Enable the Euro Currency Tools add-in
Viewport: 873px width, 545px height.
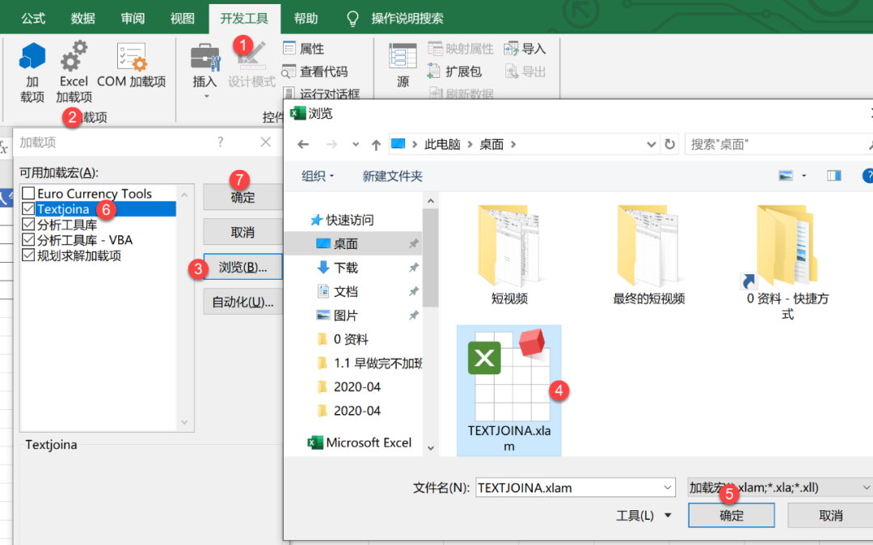pos(27,193)
